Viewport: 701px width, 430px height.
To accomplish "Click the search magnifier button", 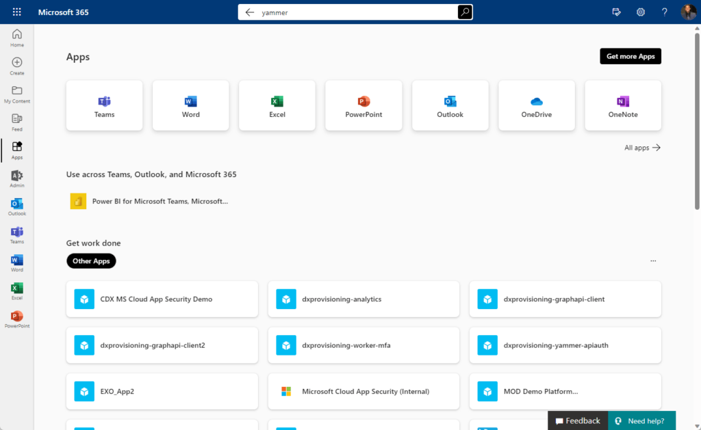I will tap(465, 12).
